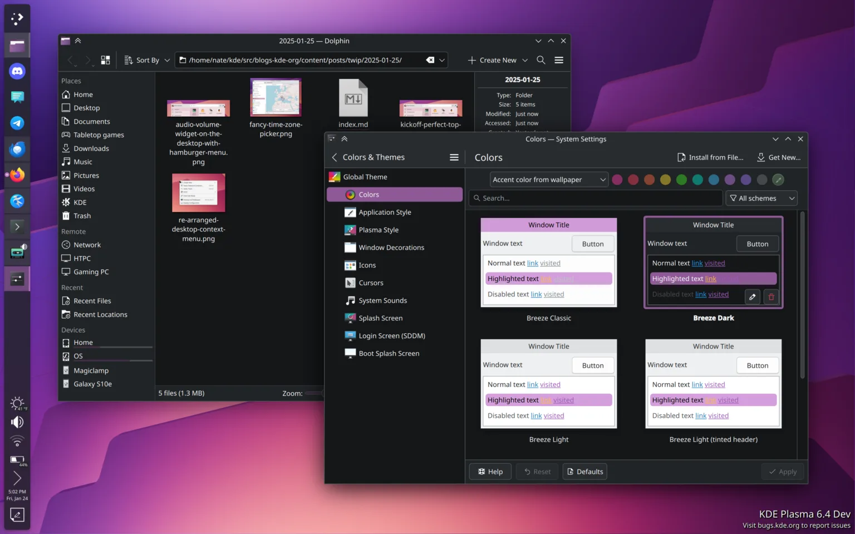The height and width of the screenshot is (534, 855).
Task: Delete Breeze Dark using the trash icon
Action: [x=771, y=296]
